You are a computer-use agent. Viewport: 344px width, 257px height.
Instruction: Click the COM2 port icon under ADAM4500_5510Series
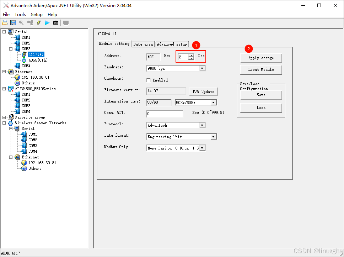(17, 100)
